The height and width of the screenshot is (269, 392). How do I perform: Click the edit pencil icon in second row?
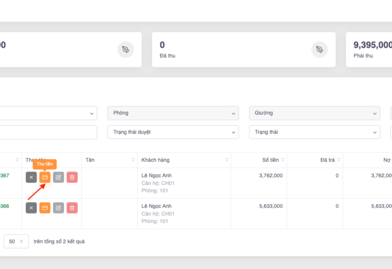[58, 208]
